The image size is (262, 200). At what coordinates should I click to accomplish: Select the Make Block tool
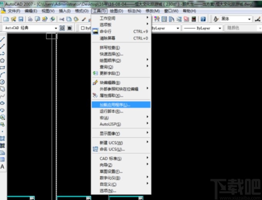click(x=3, y=124)
